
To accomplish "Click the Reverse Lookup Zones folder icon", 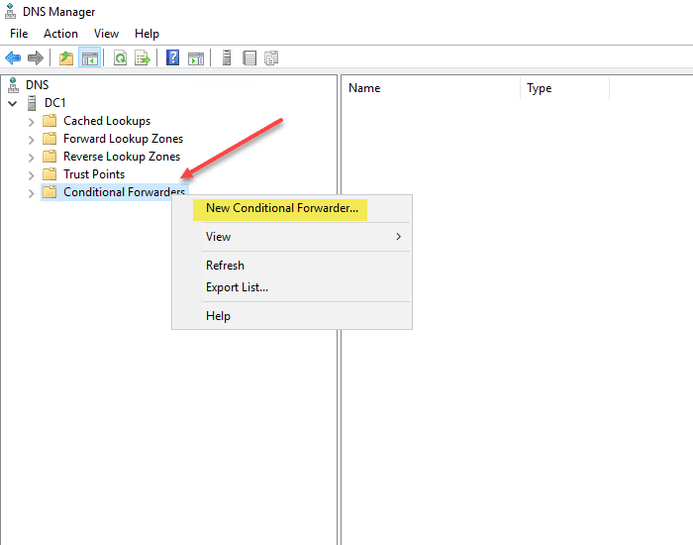I will pyautogui.click(x=49, y=157).
